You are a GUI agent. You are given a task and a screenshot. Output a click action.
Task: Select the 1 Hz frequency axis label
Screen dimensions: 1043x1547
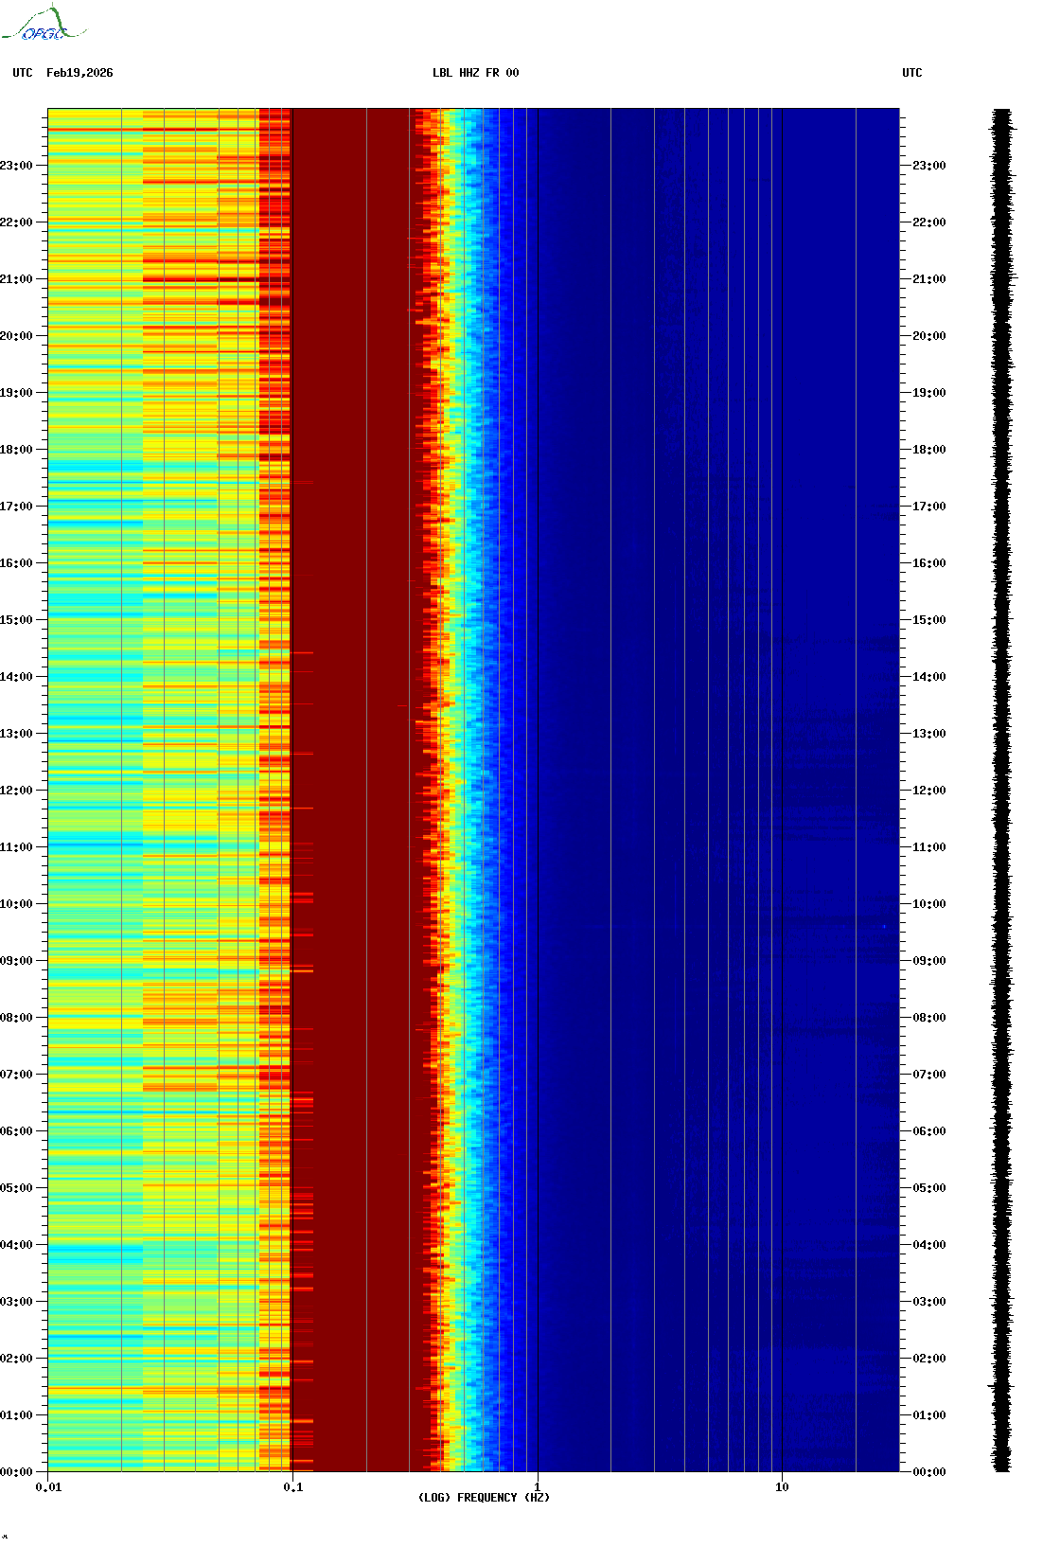click(x=538, y=1487)
